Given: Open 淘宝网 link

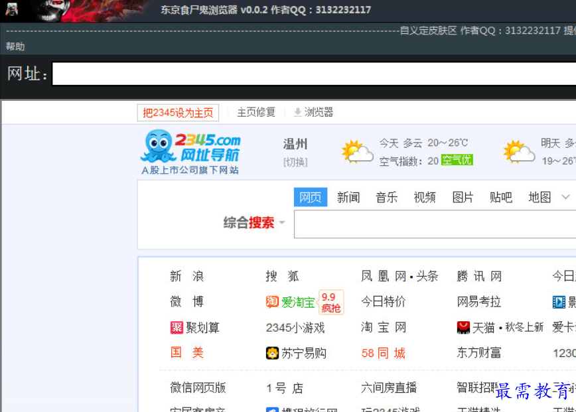Looking at the screenshot, I should tap(384, 327).
